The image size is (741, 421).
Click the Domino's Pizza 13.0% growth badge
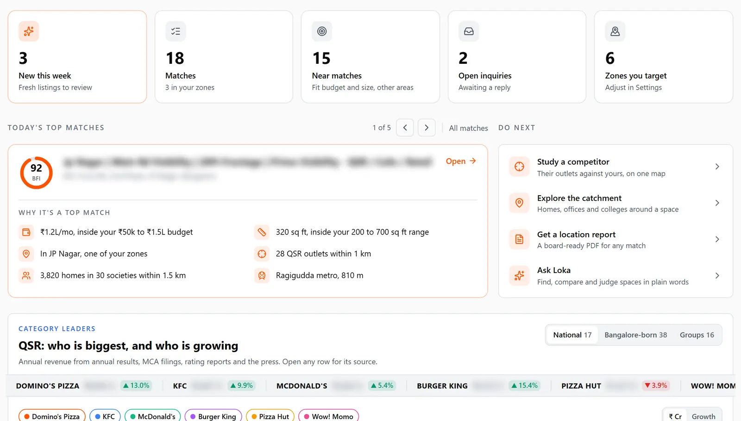tap(136, 385)
